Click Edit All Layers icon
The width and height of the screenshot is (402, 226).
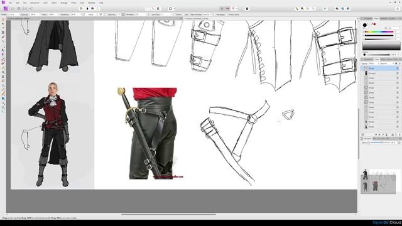(x=363, y=134)
